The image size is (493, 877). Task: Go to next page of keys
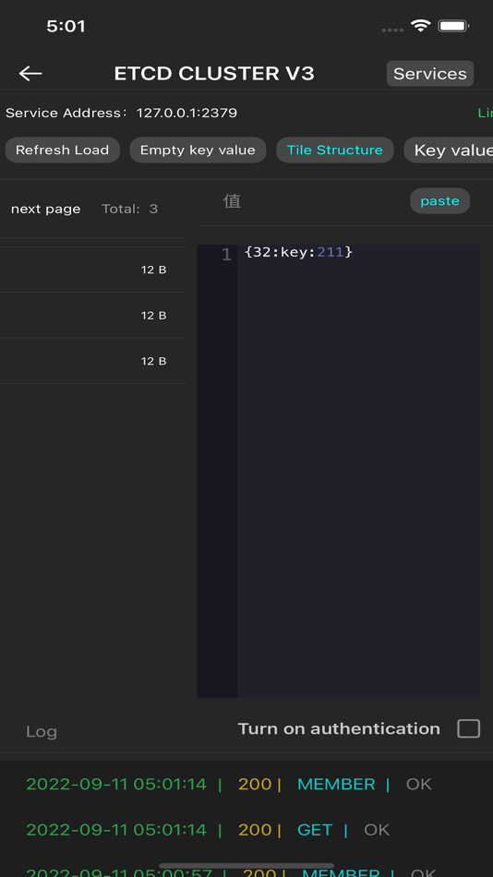coord(46,210)
